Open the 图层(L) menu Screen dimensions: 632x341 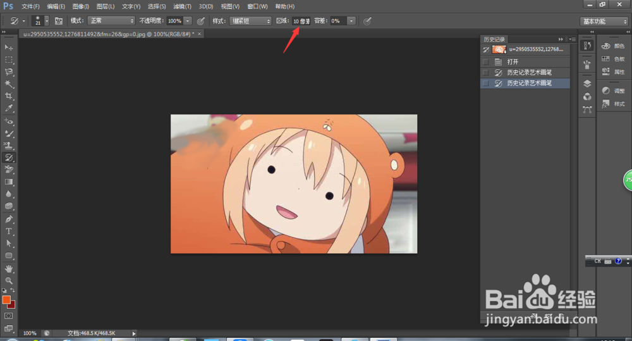106,6
